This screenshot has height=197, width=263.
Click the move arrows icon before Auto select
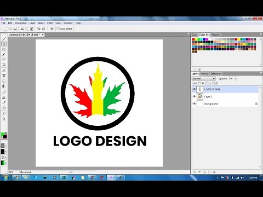pos(52,29)
